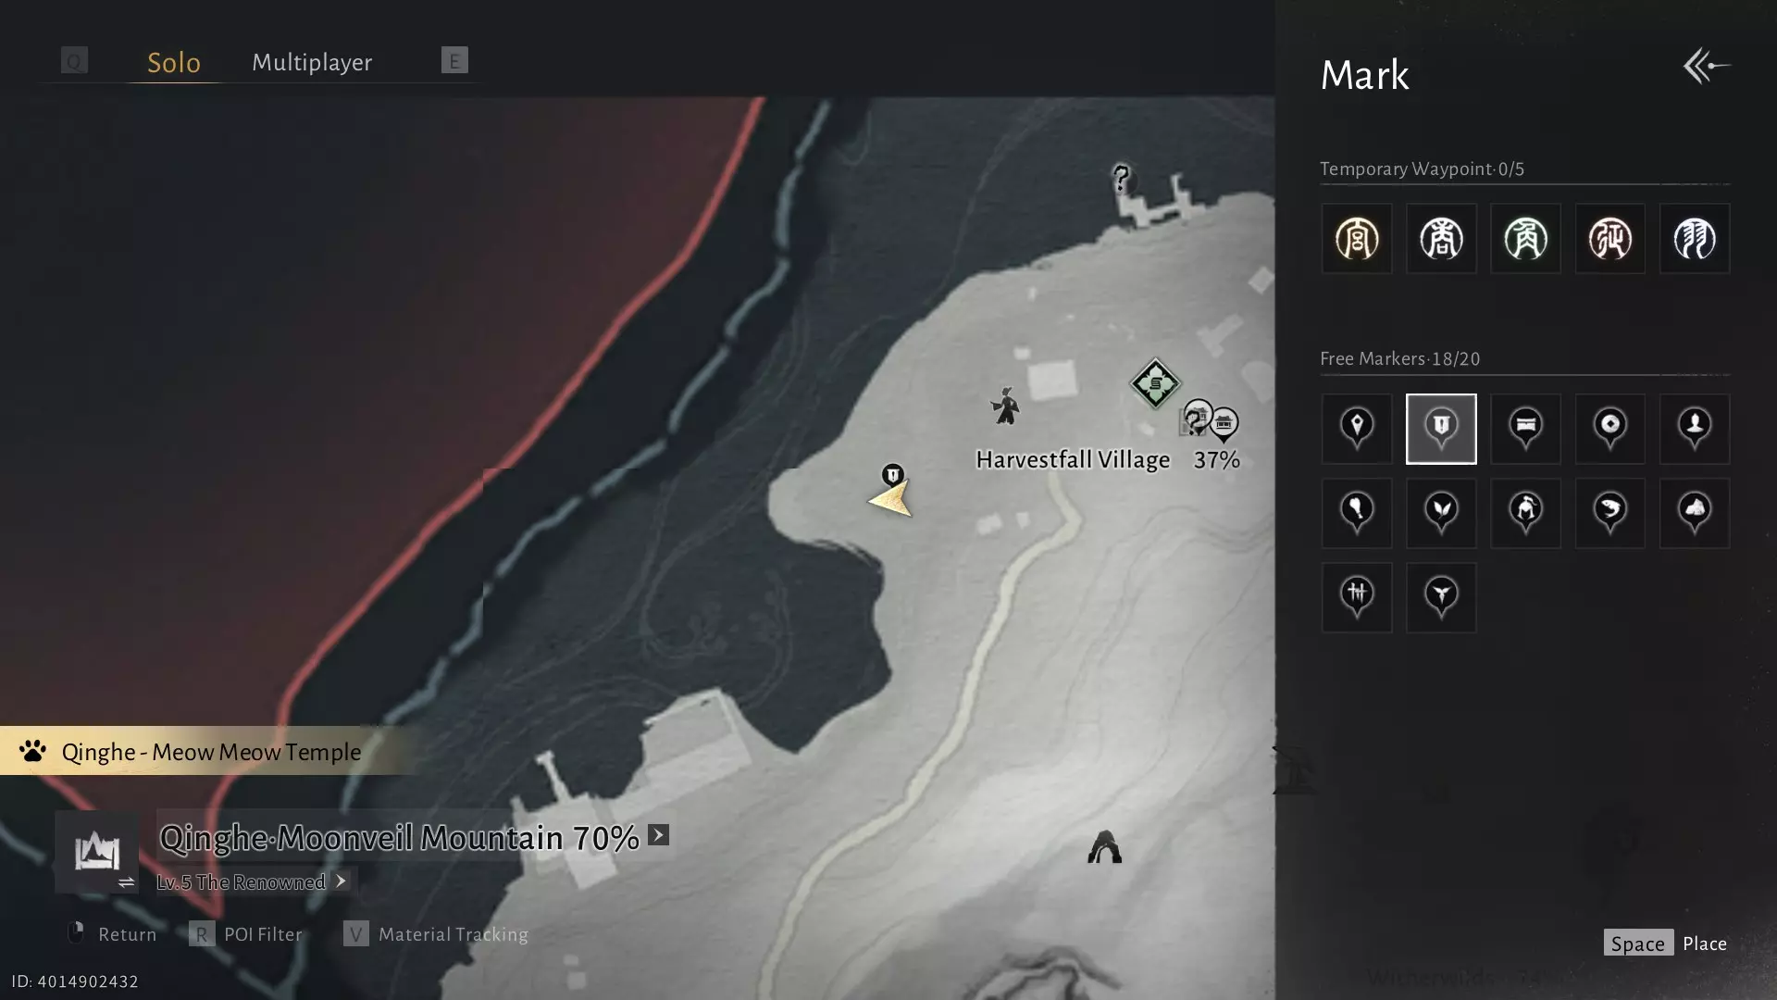Expand Qinghe Moonveil Mountain region details

tap(658, 835)
